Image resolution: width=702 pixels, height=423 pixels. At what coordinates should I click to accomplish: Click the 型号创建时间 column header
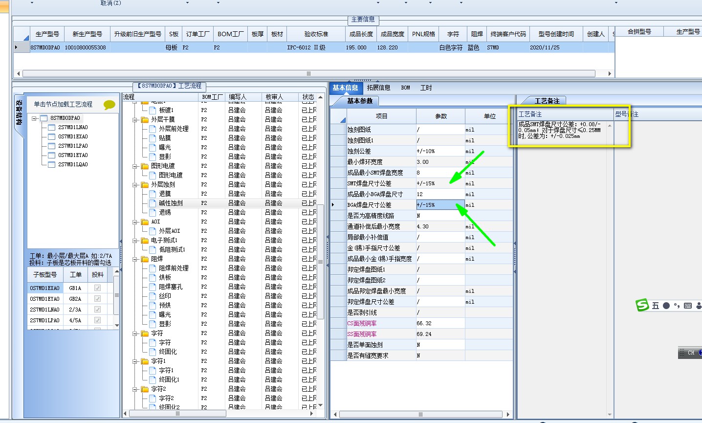(556, 34)
